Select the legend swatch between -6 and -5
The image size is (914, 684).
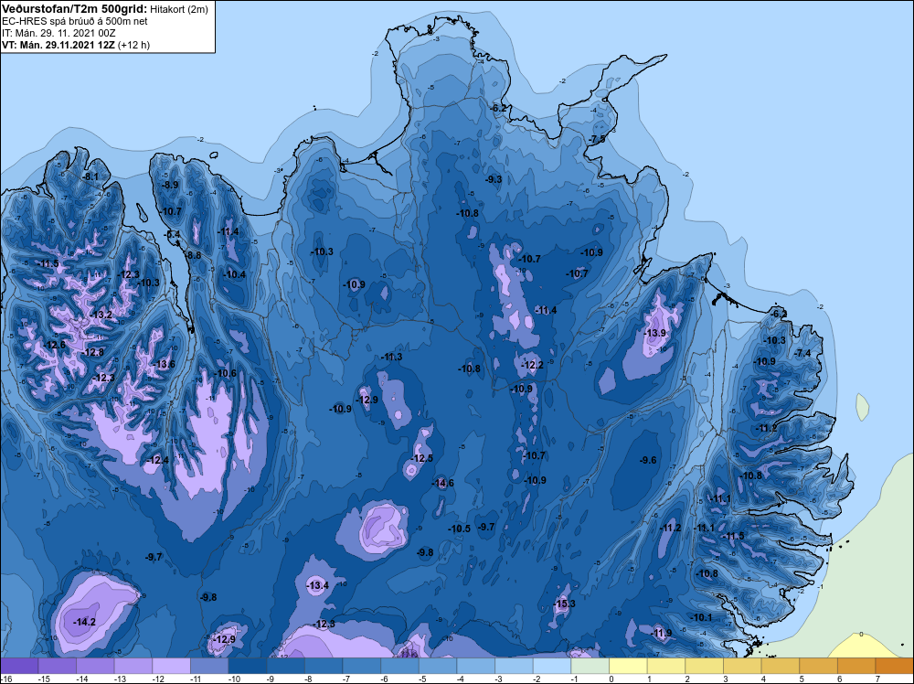(400, 666)
